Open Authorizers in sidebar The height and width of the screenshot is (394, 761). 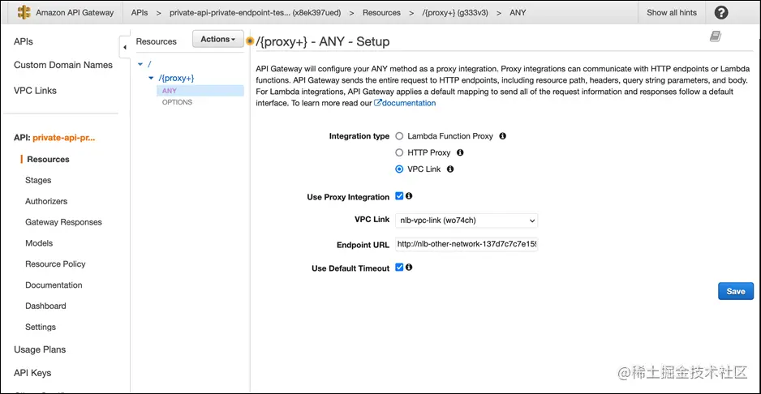pos(46,201)
